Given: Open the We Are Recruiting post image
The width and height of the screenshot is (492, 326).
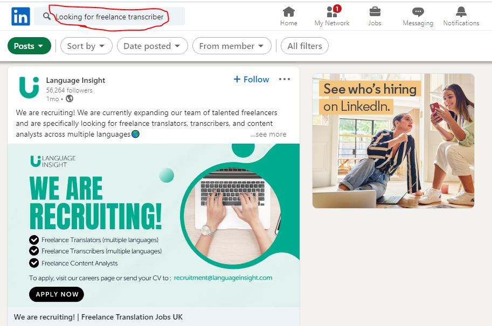Looking at the screenshot, I should coord(154,225).
